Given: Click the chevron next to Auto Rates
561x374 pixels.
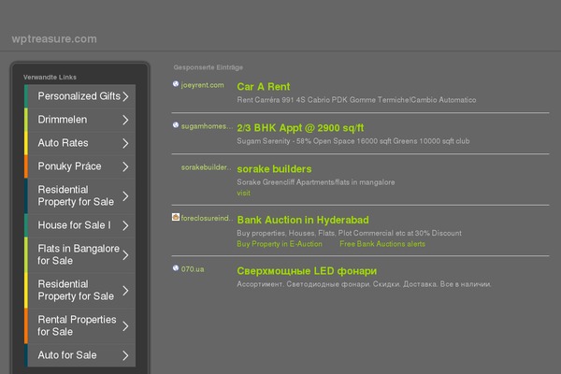Looking at the screenshot, I should (125, 143).
